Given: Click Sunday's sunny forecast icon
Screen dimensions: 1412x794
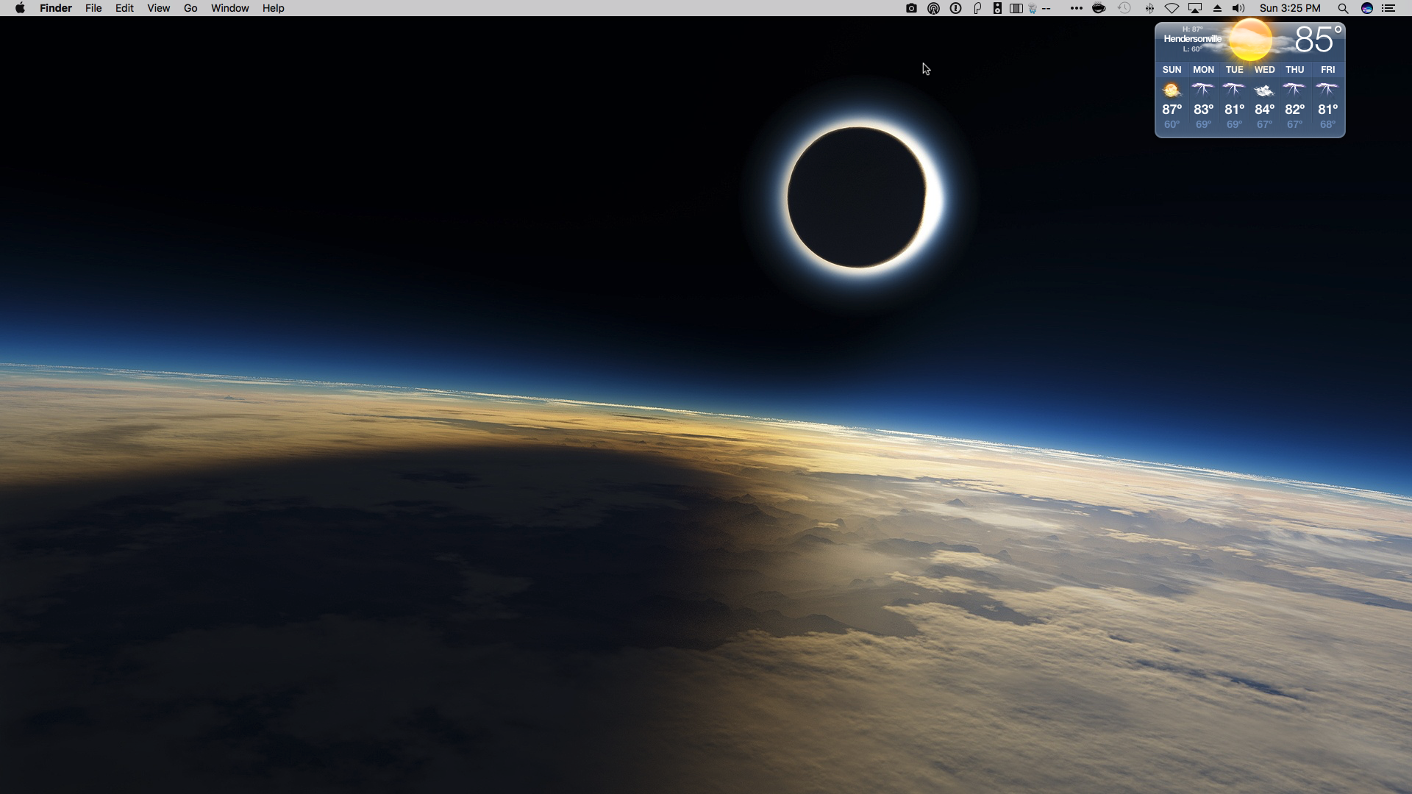Looking at the screenshot, I should (1172, 90).
